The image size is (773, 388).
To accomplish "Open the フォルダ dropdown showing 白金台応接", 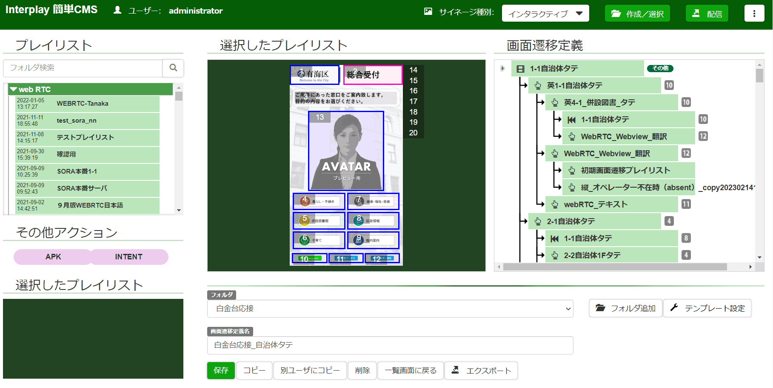I will tap(389, 309).
